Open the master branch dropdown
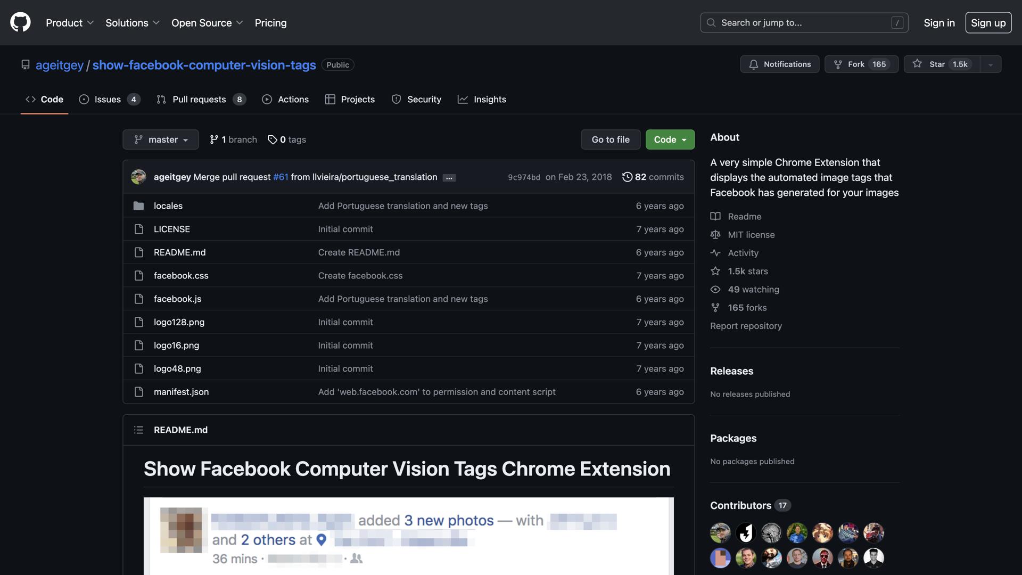Screen dimensions: 1022x575 click(x=160, y=139)
